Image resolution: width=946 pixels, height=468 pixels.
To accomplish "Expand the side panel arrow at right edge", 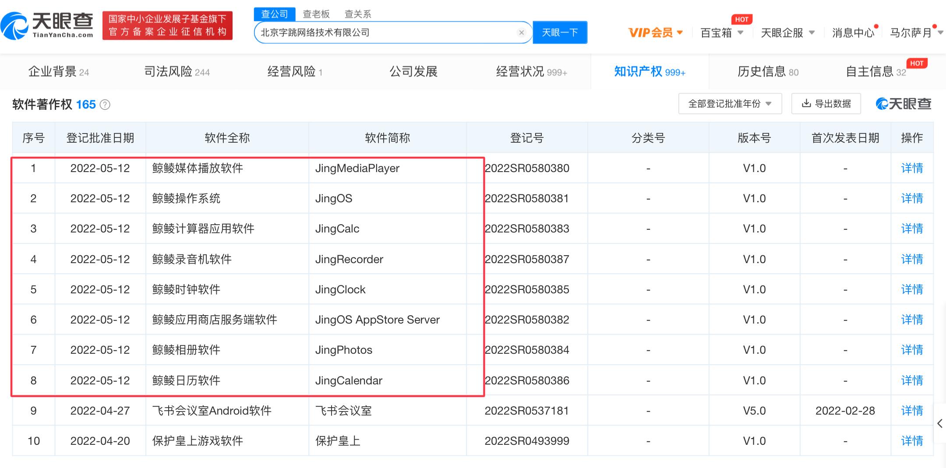I will click(x=940, y=423).
